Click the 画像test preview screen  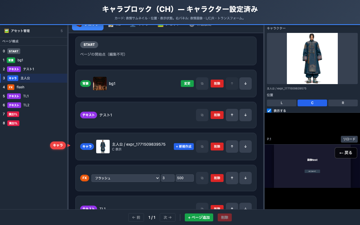point(312,166)
